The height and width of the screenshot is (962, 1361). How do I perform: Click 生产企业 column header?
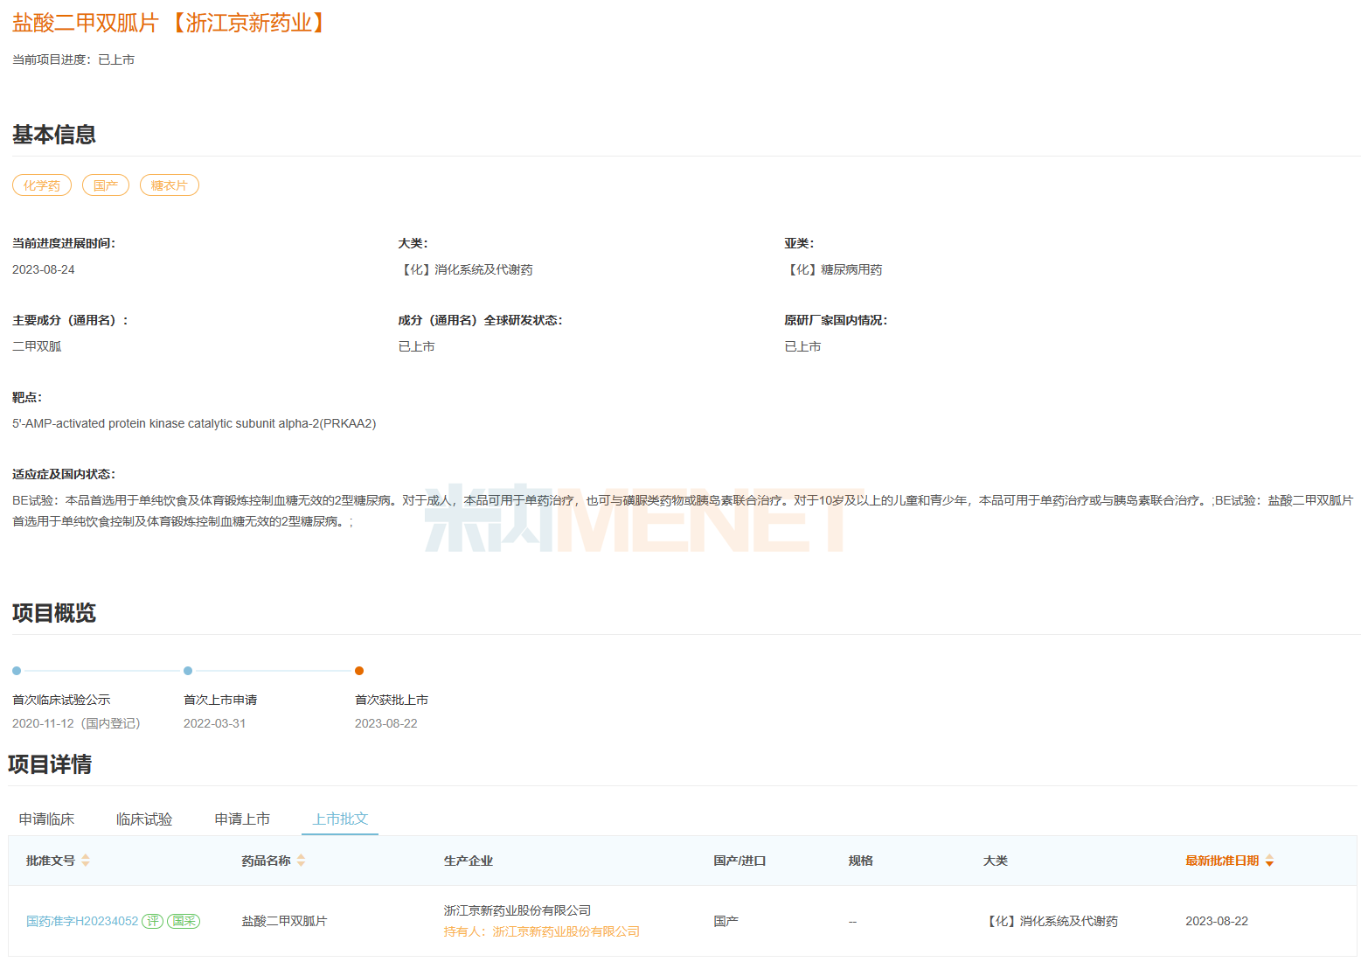point(469,861)
